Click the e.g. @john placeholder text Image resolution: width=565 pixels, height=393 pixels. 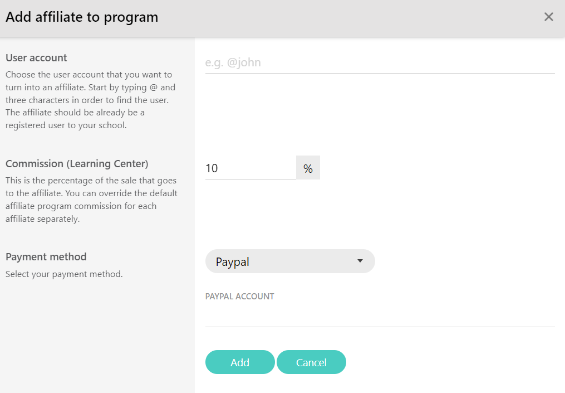point(233,62)
